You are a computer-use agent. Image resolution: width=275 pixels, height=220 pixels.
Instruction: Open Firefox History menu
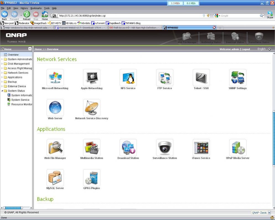pyautogui.click(x=24, y=8)
